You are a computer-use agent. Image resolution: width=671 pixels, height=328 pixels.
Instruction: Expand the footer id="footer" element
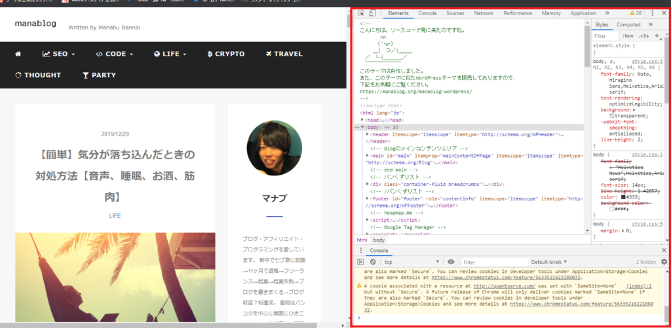click(x=368, y=198)
